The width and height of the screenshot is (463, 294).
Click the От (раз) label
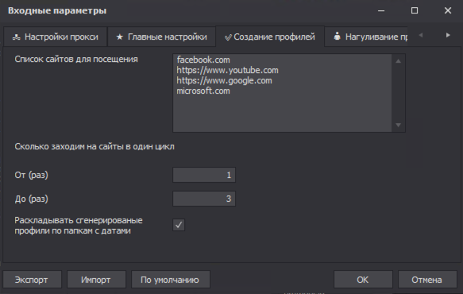[x=31, y=175]
